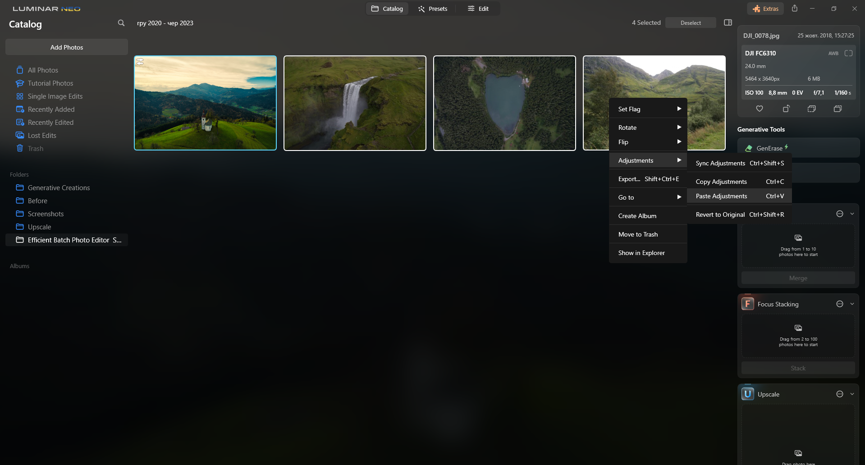Open more options above the Merge panel

[840, 214]
